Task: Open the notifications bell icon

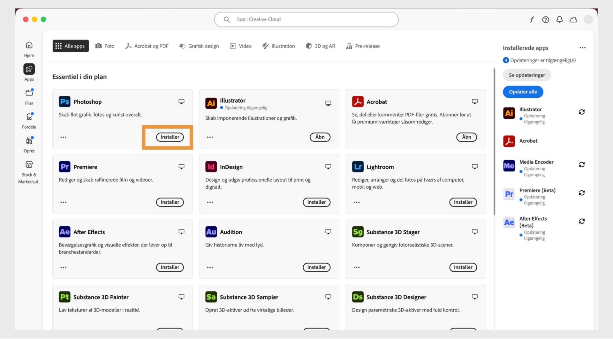Action: [559, 20]
